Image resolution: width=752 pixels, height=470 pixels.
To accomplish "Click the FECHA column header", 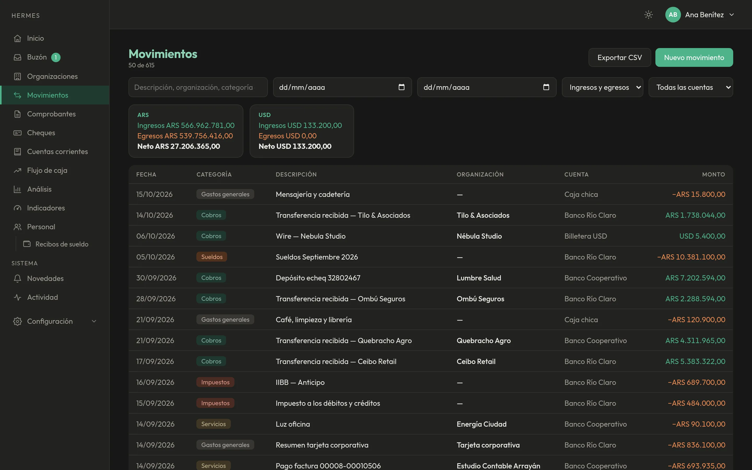I will [146, 174].
